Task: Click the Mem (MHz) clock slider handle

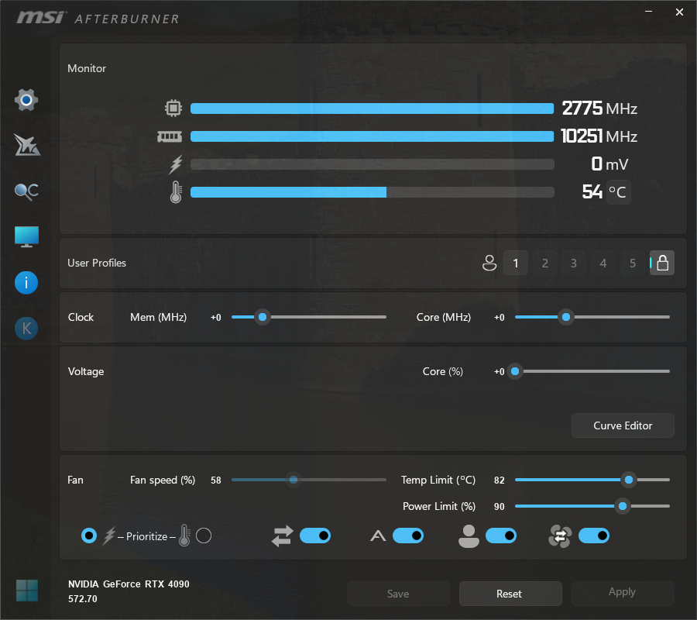Action: coord(263,317)
